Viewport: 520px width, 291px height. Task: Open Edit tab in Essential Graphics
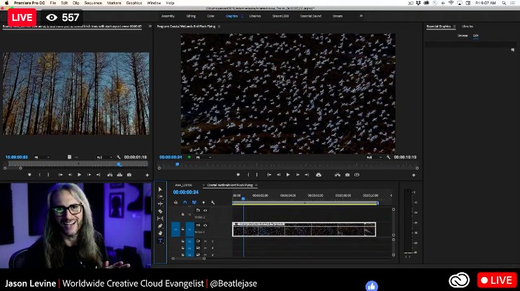[x=476, y=36]
